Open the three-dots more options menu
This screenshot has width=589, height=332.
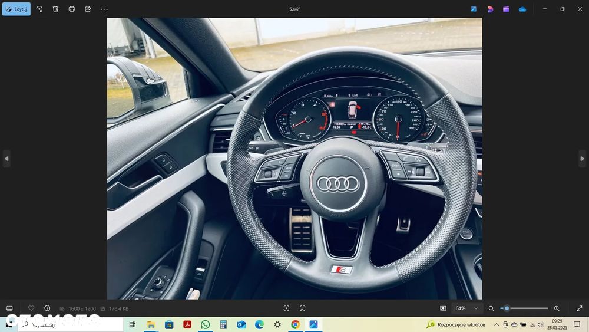(104, 9)
